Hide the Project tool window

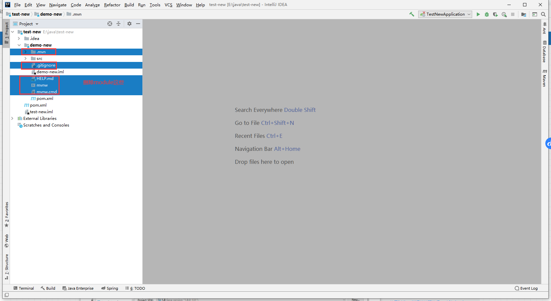138,24
